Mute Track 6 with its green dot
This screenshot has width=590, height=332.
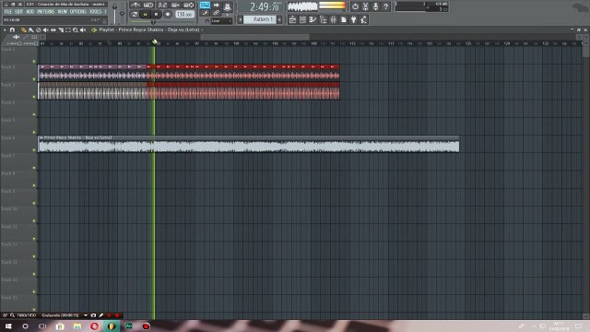pyautogui.click(x=34, y=149)
